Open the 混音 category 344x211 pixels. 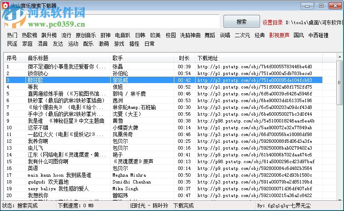(42, 44)
